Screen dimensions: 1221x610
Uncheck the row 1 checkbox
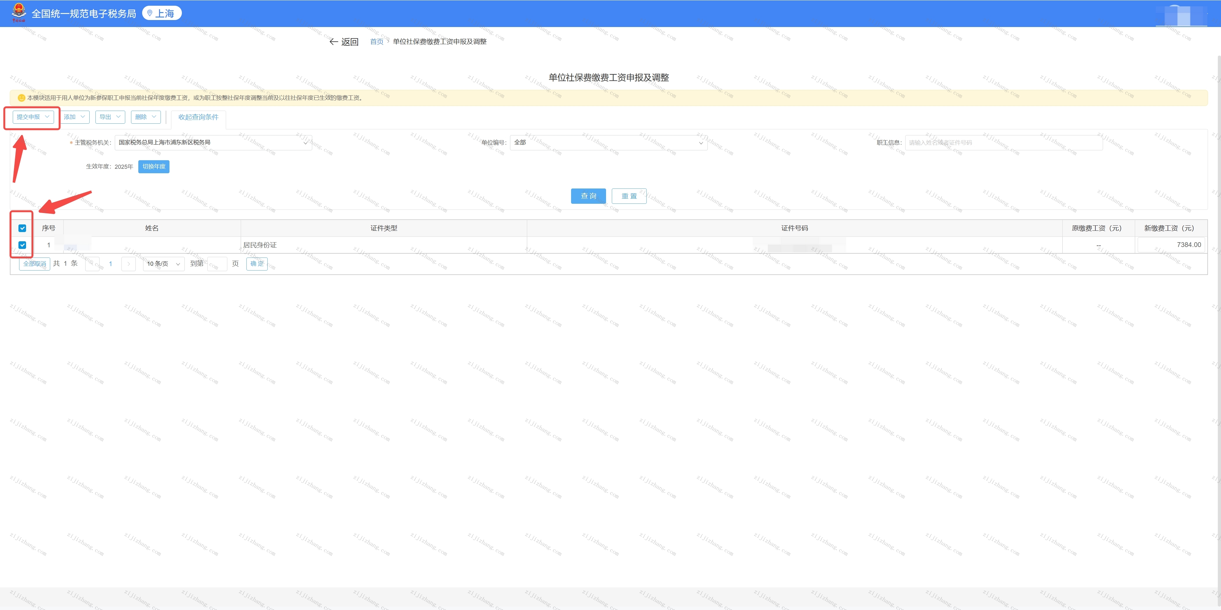coord(22,245)
